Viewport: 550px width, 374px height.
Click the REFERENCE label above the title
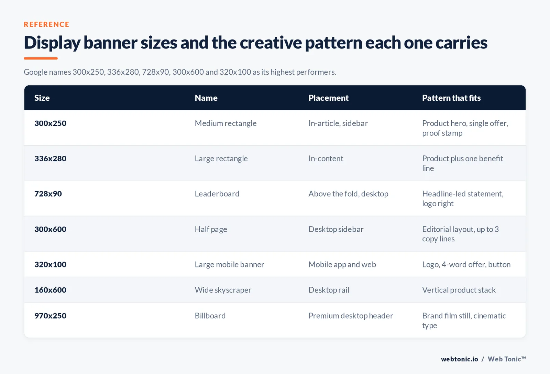coord(46,24)
